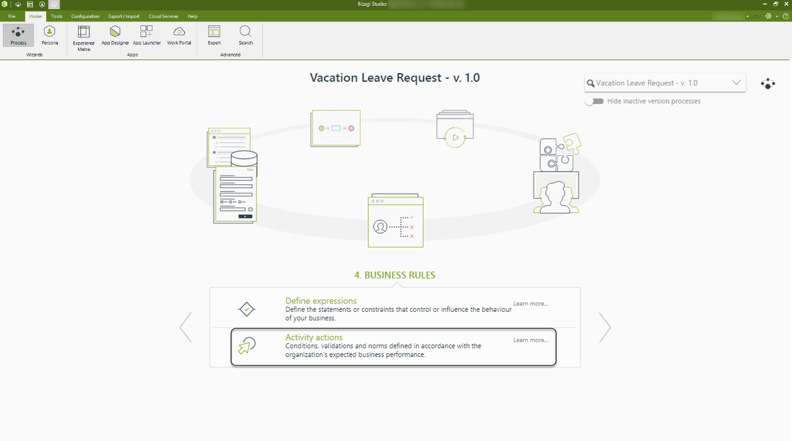Image resolution: width=792 pixels, height=441 pixels.
Task: Expand the user account dropdown arrow
Action: pos(747,17)
